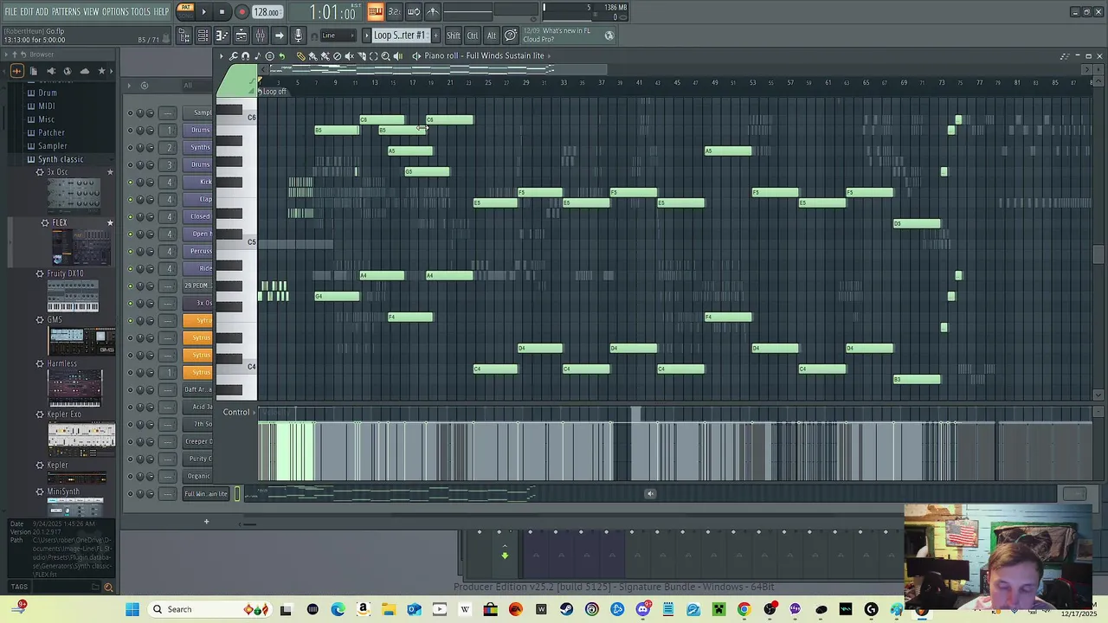Screen dimensions: 1108x623
Task: Open the Loop S..rter #1 pattern selector
Action: point(400,35)
